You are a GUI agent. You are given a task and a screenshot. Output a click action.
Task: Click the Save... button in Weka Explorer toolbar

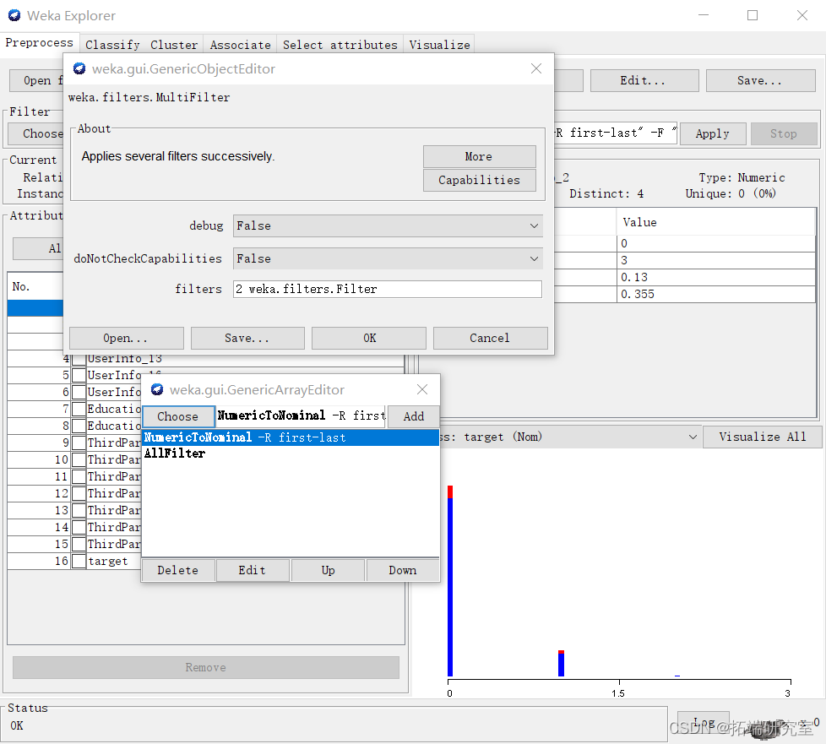point(760,80)
